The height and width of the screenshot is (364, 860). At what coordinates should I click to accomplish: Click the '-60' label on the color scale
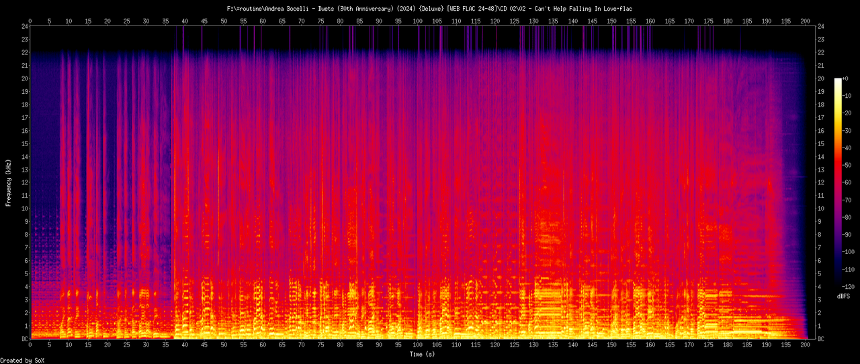coord(847,182)
